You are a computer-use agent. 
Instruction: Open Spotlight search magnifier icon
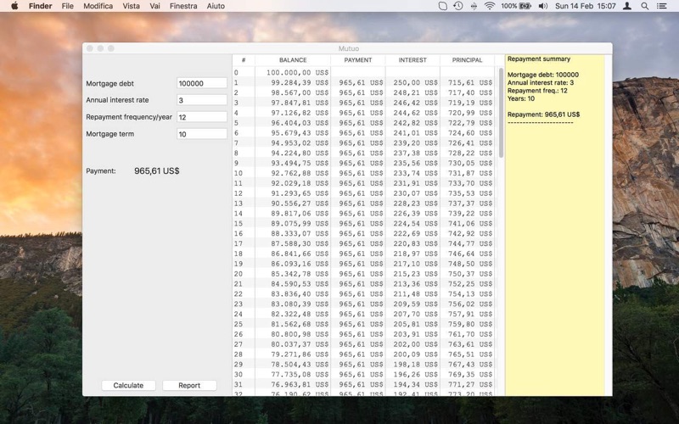644,6
